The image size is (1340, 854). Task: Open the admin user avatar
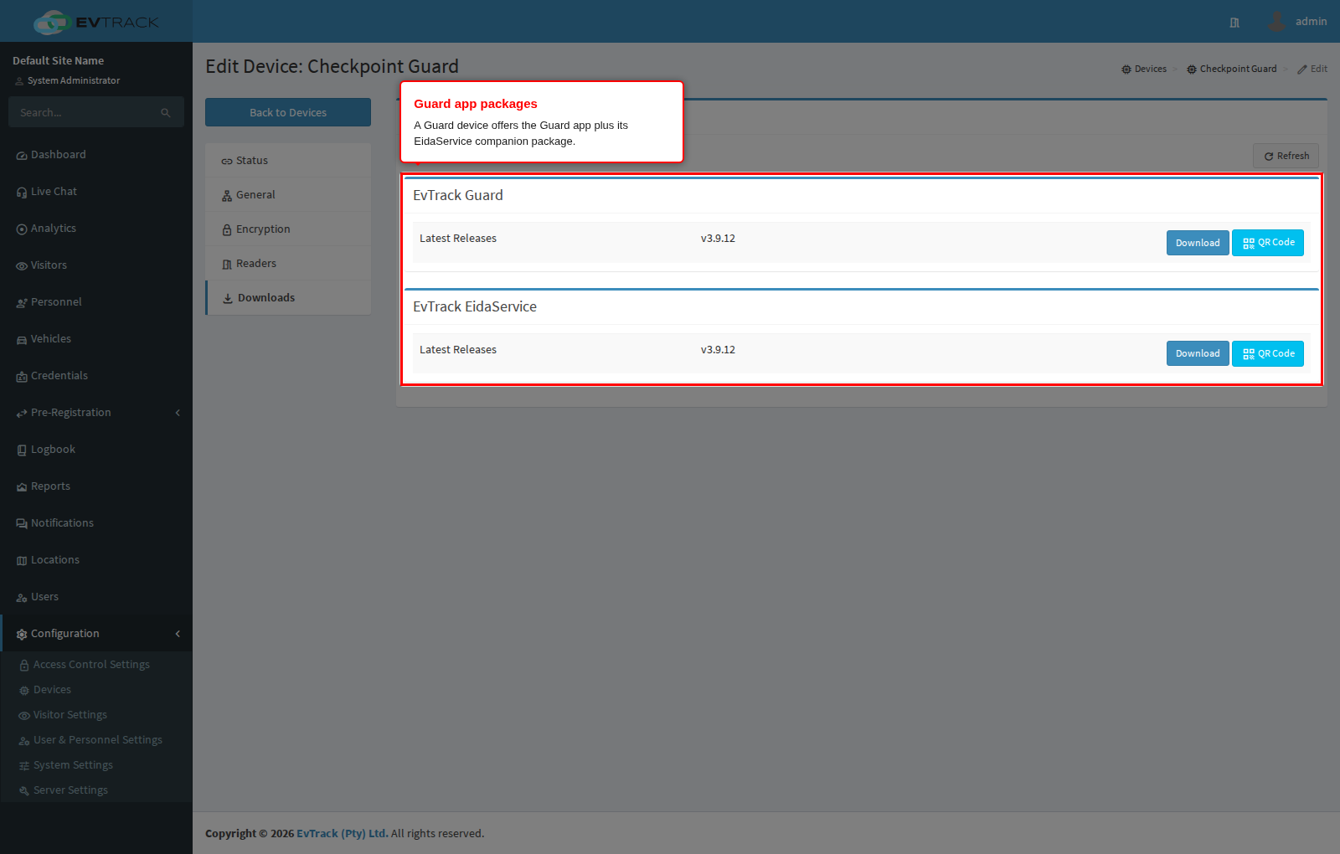coord(1276,22)
